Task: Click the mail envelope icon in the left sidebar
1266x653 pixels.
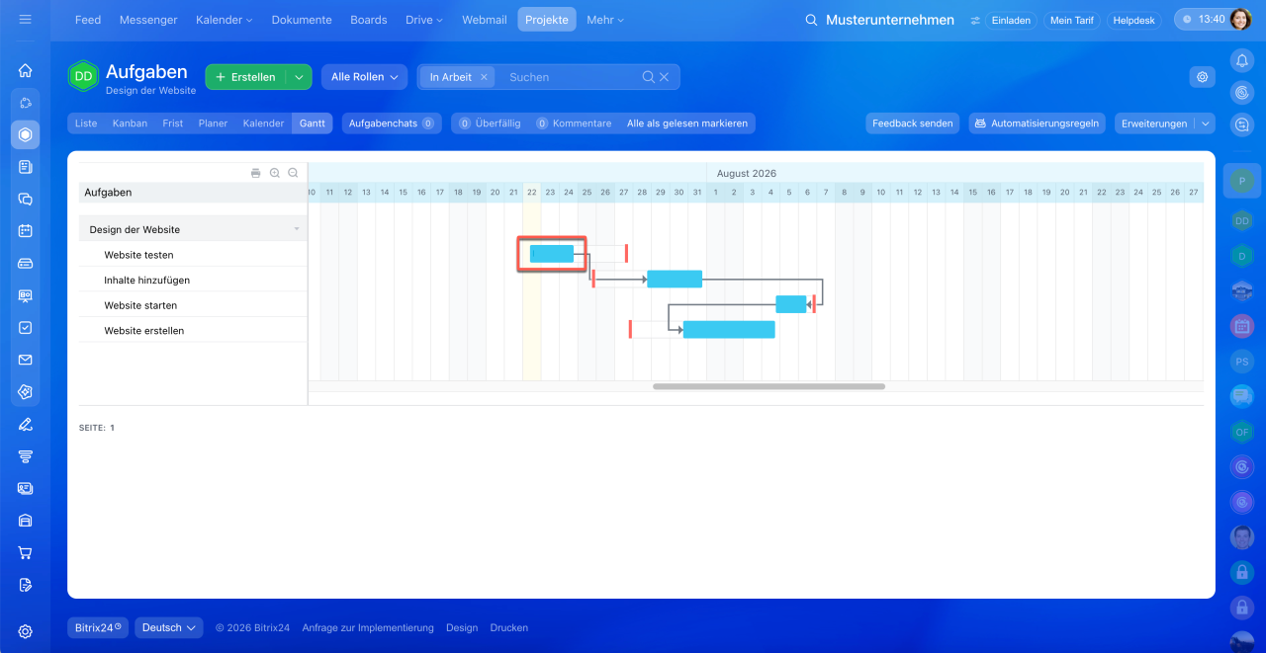Action: tap(26, 360)
